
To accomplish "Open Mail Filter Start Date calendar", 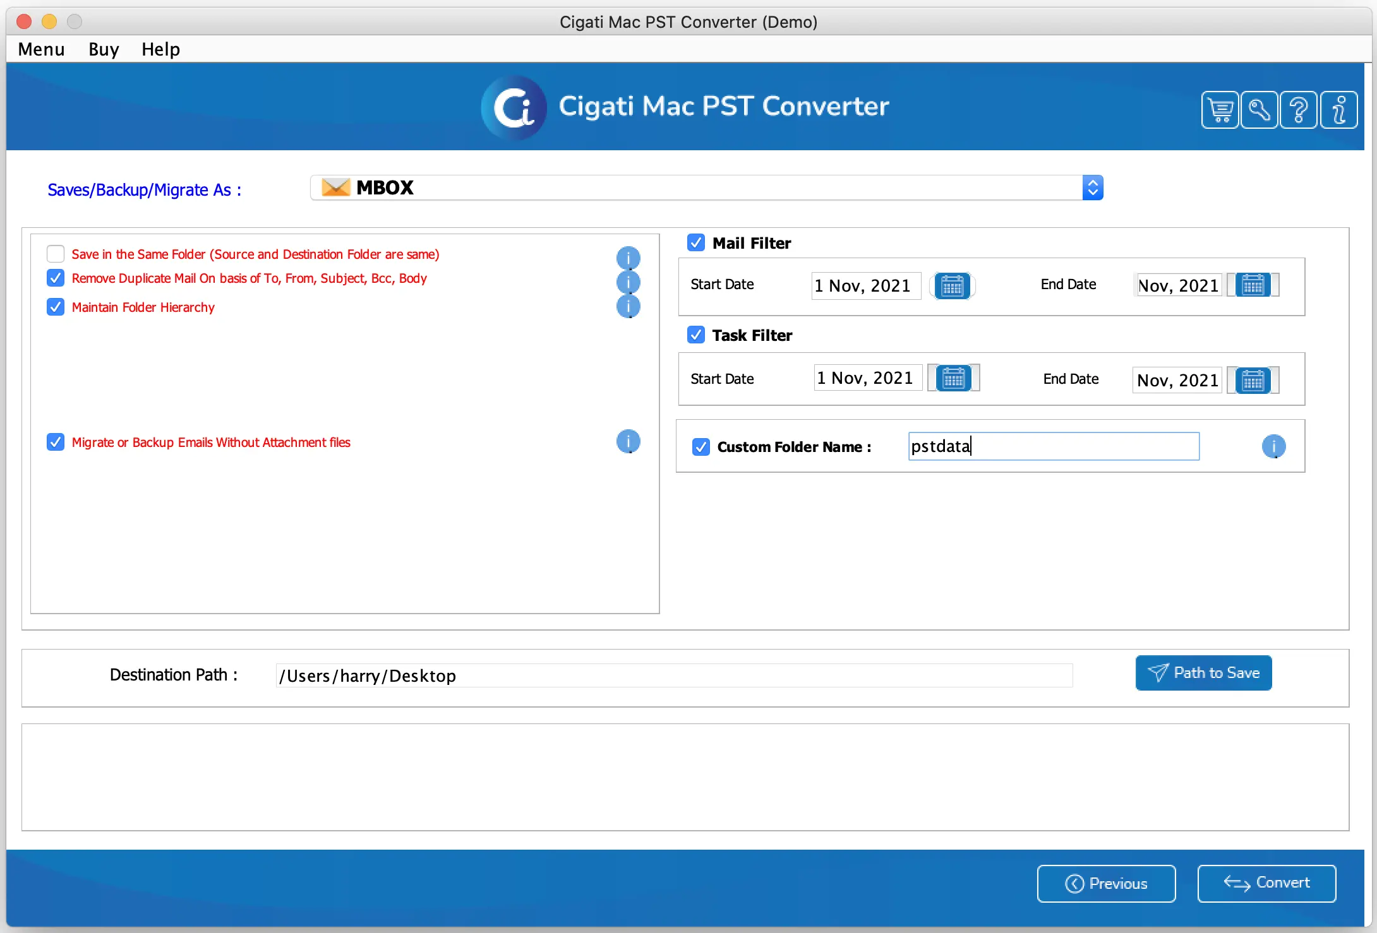I will 953,286.
